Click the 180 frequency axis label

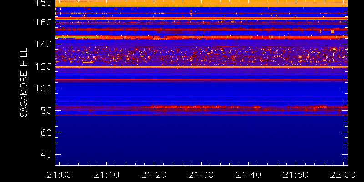[x=43, y=3]
